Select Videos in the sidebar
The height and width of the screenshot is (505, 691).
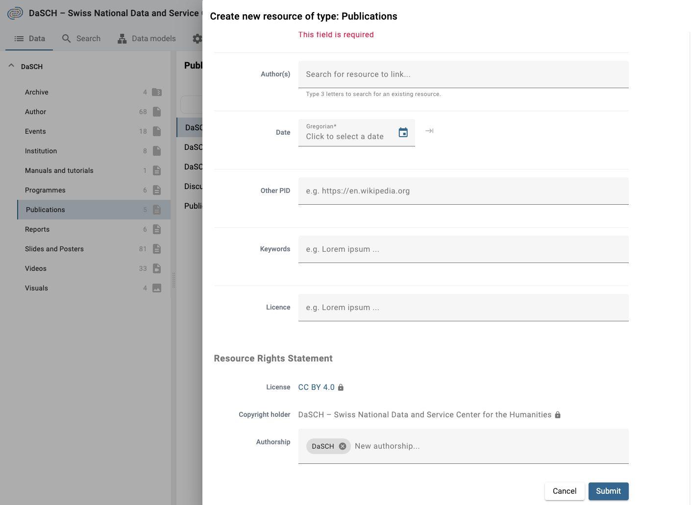click(x=94, y=268)
